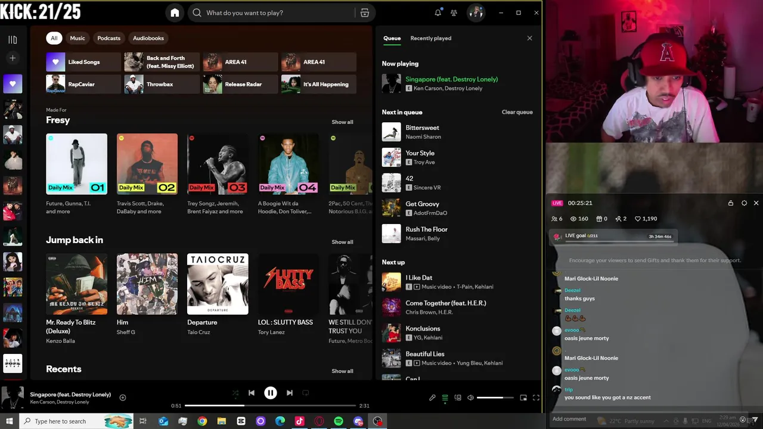Click the Clear queue button

click(x=517, y=112)
